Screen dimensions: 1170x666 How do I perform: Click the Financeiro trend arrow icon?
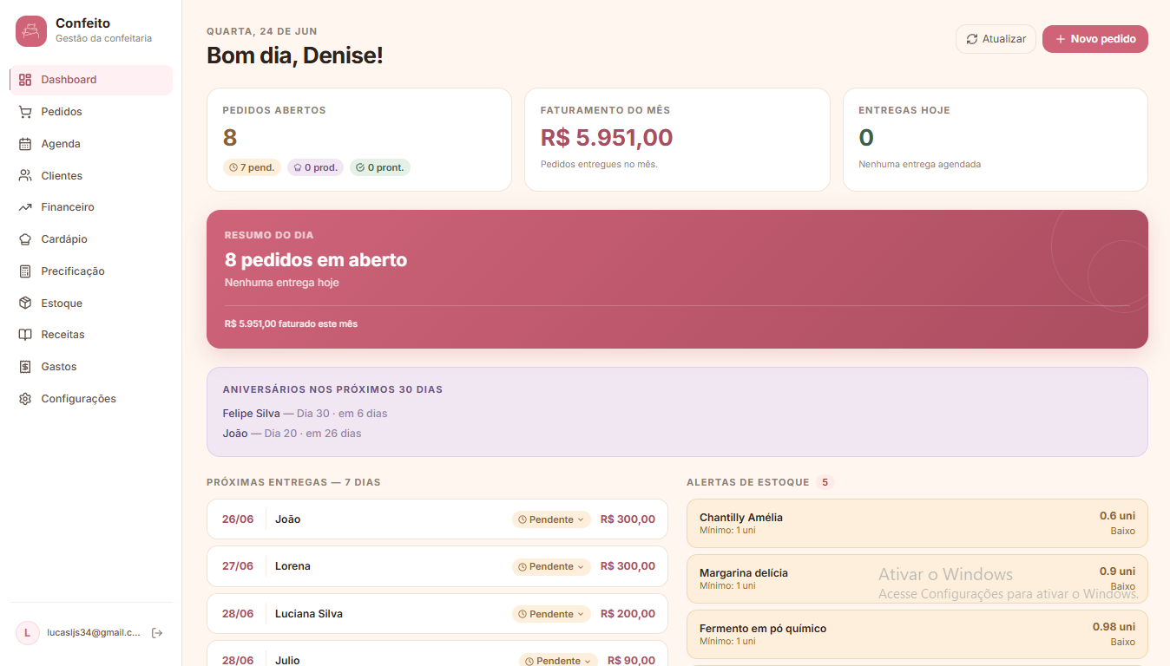[25, 207]
